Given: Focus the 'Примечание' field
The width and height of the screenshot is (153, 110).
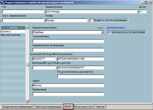Looking at the screenshot, I should [x=68, y=94].
